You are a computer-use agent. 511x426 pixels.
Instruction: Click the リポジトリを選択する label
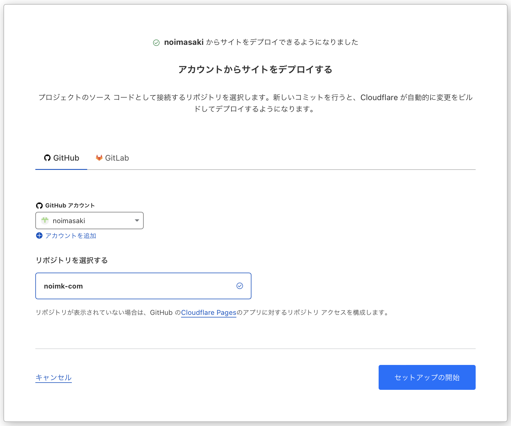[72, 260]
